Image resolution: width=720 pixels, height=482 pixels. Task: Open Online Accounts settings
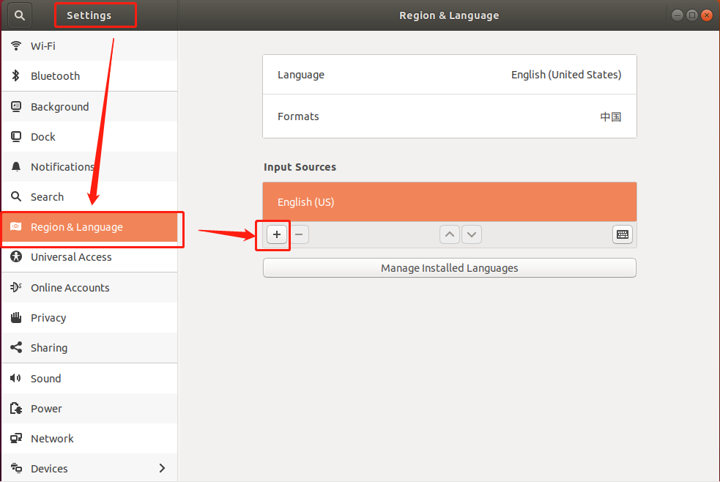point(89,287)
